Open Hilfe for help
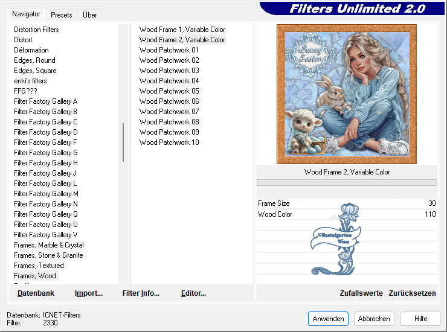The image size is (447, 332). (x=421, y=319)
